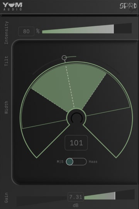Click the Tilt label
Image resolution: width=139 pixels, height=209 pixels.
pos(6,61)
